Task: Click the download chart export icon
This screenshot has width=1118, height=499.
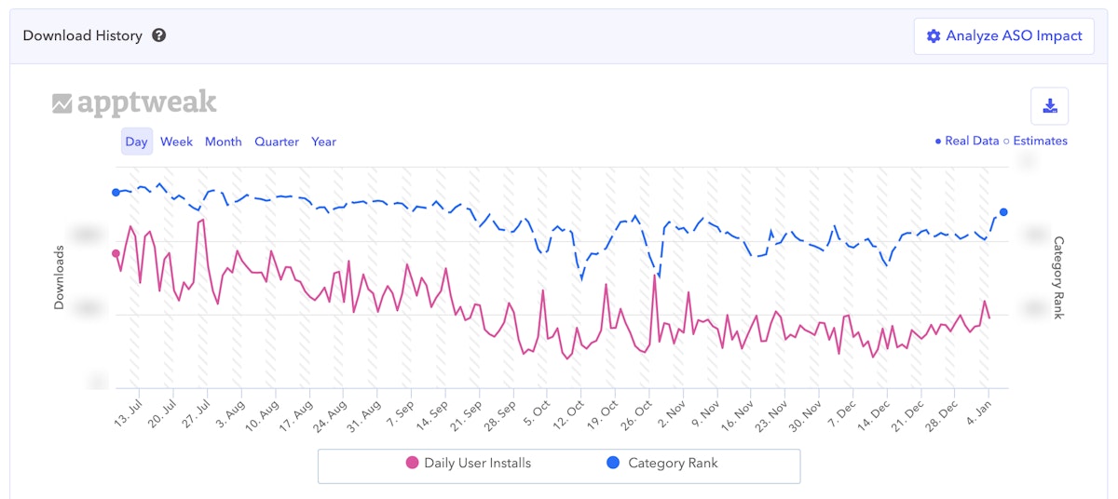Action: tap(1050, 106)
